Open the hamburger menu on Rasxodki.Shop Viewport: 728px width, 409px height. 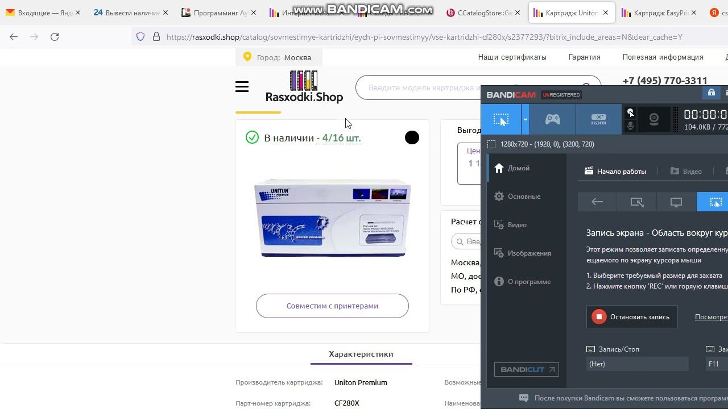pyautogui.click(x=242, y=87)
